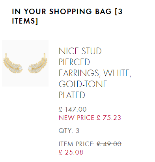Click the red New Price £ 75.23
The image size is (155, 162).
90,118
